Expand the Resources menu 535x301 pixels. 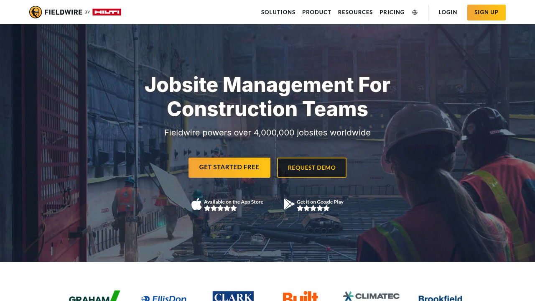[x=355, y=12]
